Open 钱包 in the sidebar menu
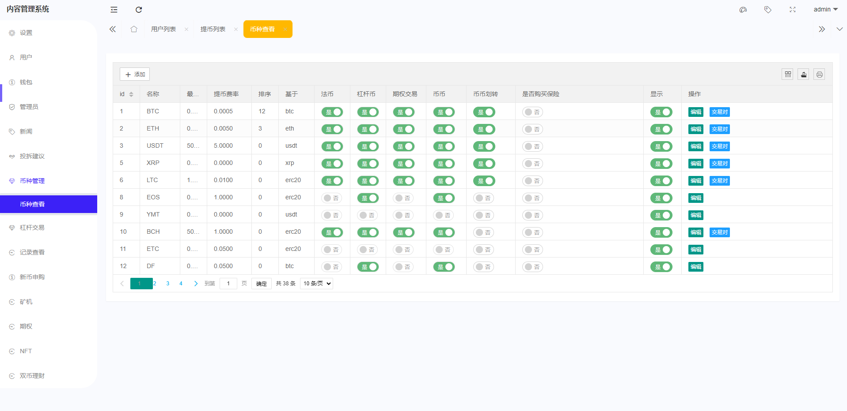 pyautogui.click(x=26, y=82)
